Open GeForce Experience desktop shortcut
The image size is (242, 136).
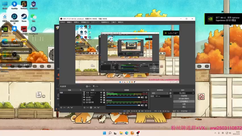click(5, 31)
